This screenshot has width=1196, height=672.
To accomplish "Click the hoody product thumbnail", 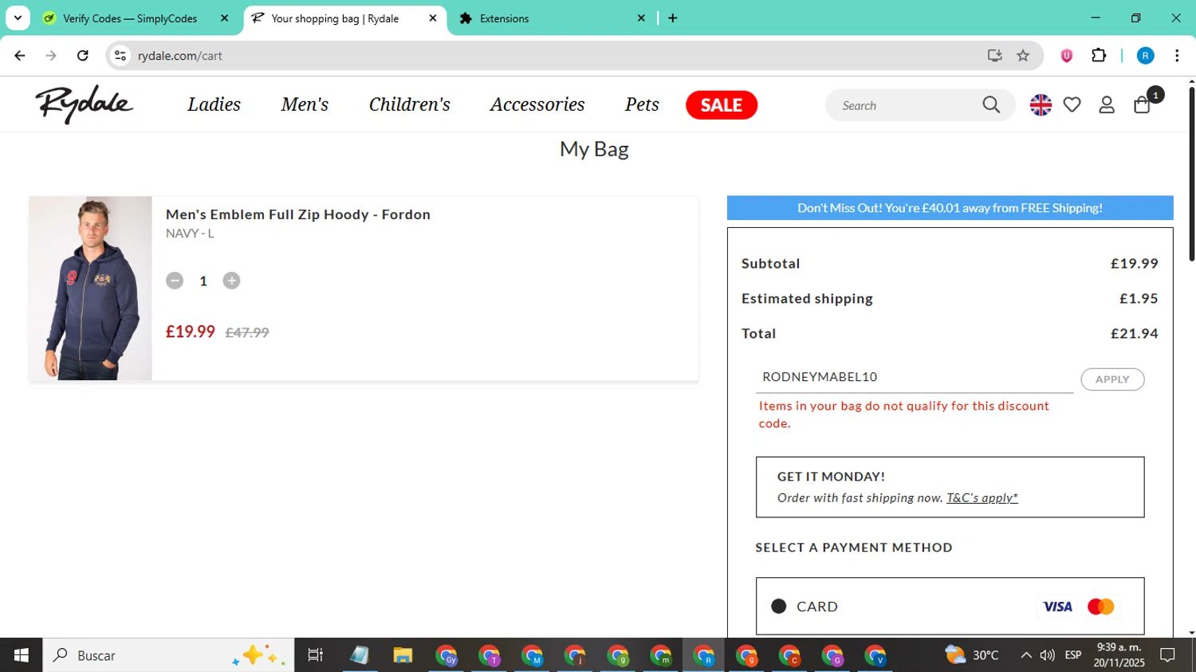I will 91,289.
